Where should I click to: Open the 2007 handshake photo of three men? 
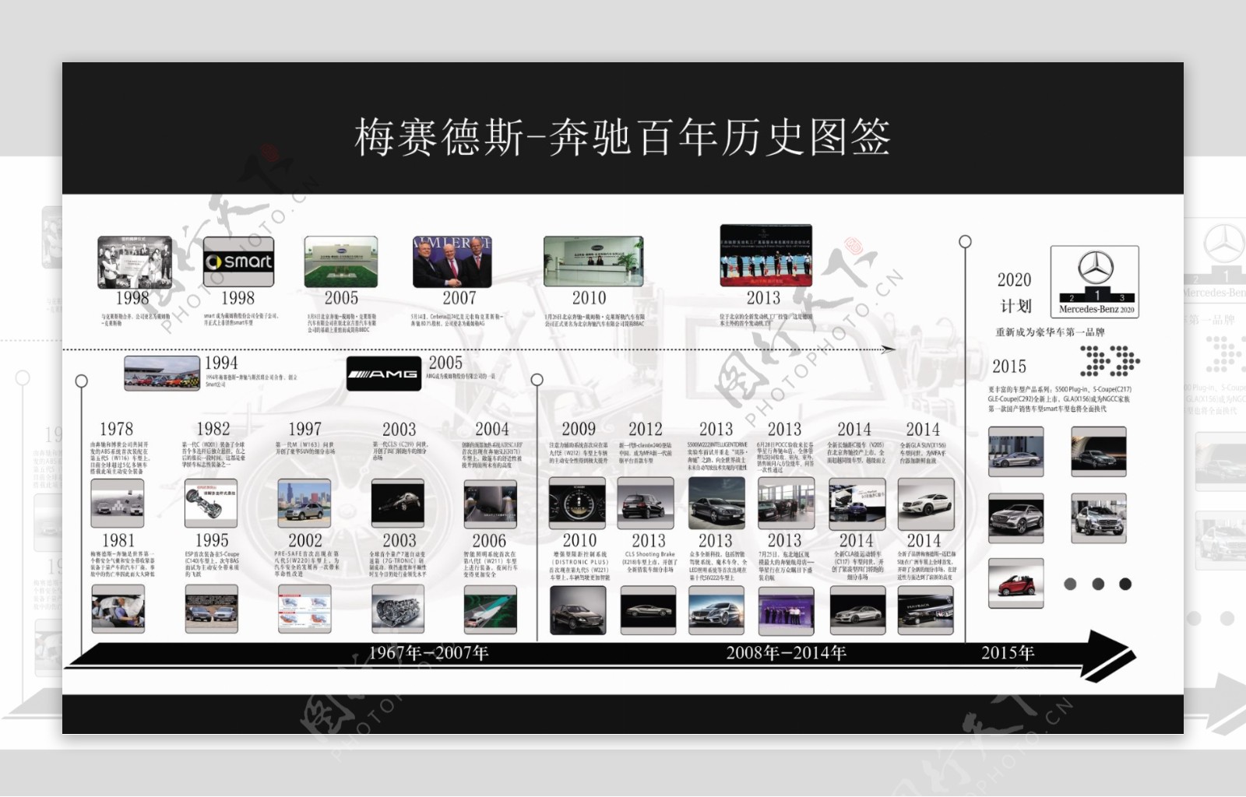pos(452,262)
